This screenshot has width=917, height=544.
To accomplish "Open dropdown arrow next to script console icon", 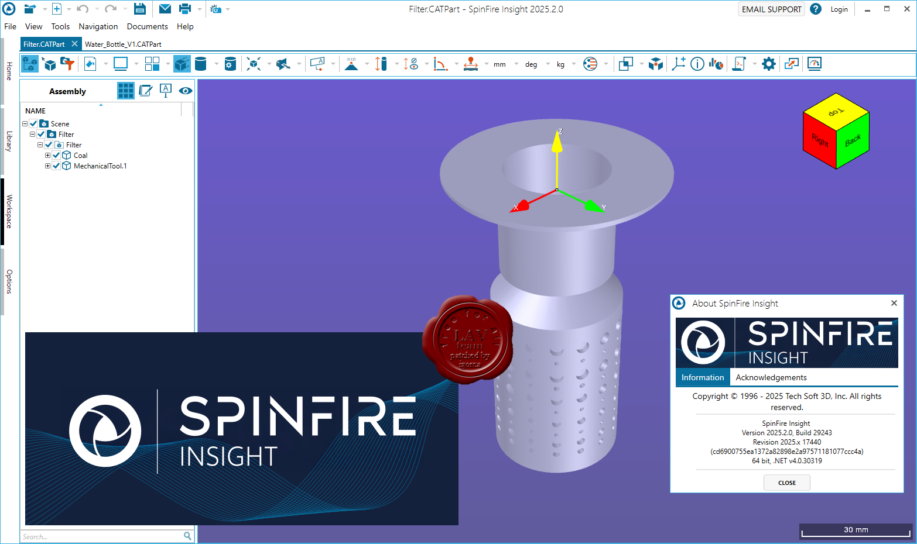I will [x=754, y=64].
